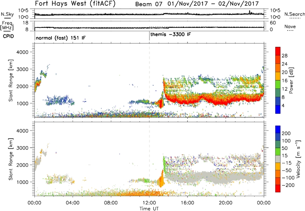Viewport: 305px width, 211px height.
Task: Click the "4" power colorbar tick label
Action: coord(283,105)
